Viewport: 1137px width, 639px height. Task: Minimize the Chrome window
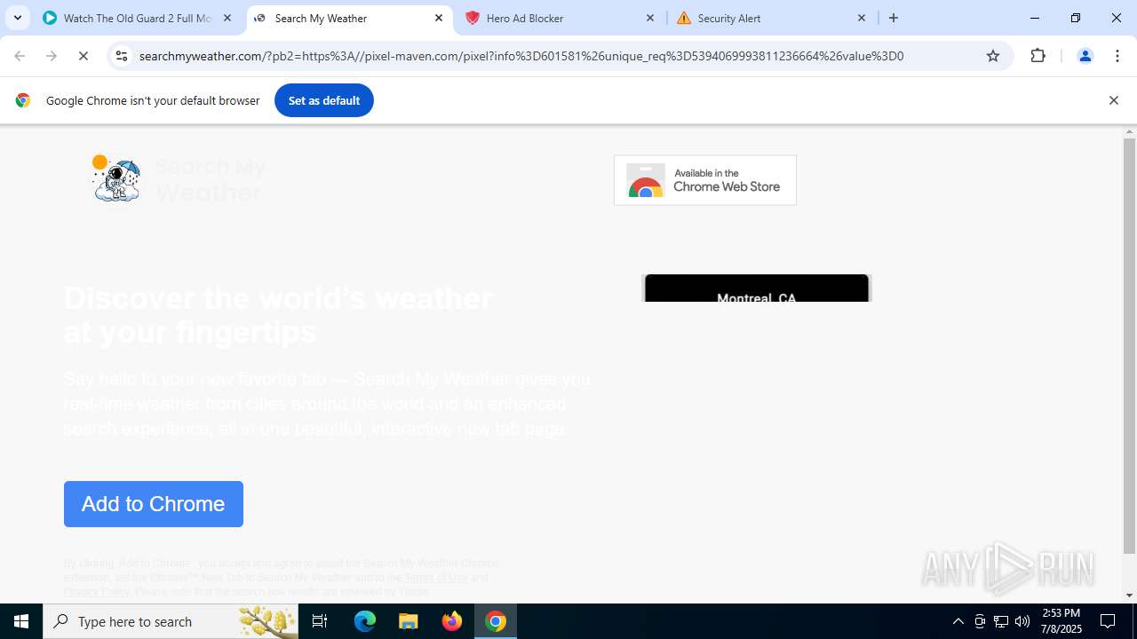[x=1035, y=18]
